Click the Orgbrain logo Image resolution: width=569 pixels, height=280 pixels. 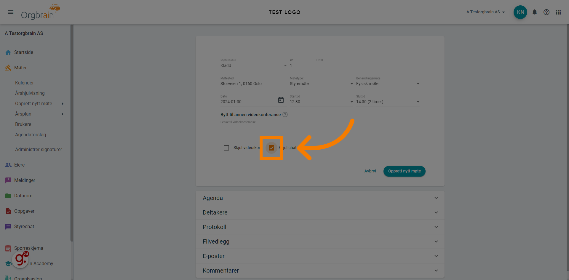(40, 12)
